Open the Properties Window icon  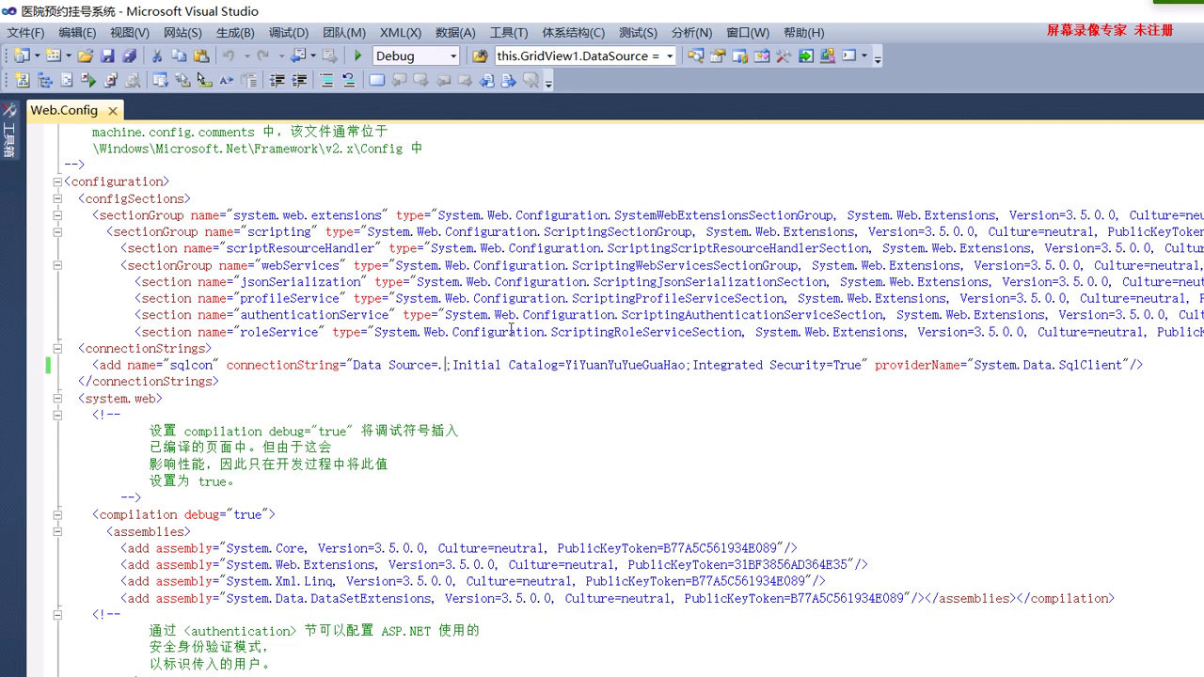pyautogui.click(x=718, y=56)
